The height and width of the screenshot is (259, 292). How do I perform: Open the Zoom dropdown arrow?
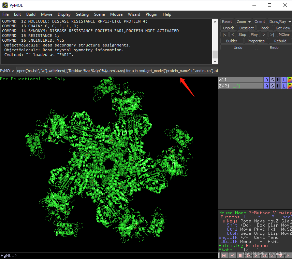click(x=250, y=22)
